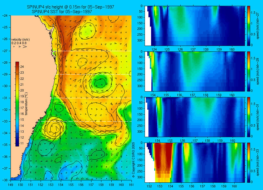
Task: Click the 0 depth tick of the lat=-27 section
Action: tap(141, 6)
